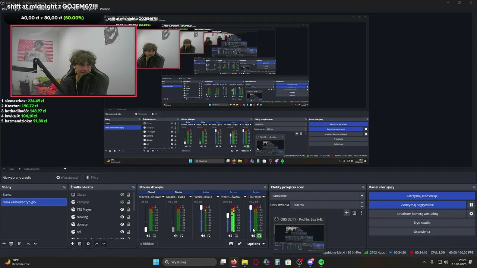Image resolution: width=477 pixels, height=268 pixels.
Task: Stop streaming with Zatrzymaj transmisję
Action: click(422, 196)
